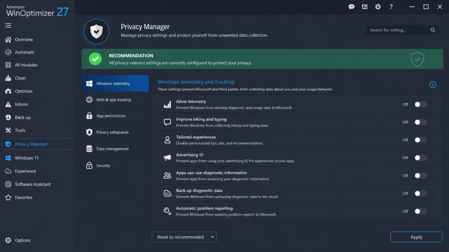
Task: Toggle Apps can use diagnostic information switch
Action: [x=421, y=175]
